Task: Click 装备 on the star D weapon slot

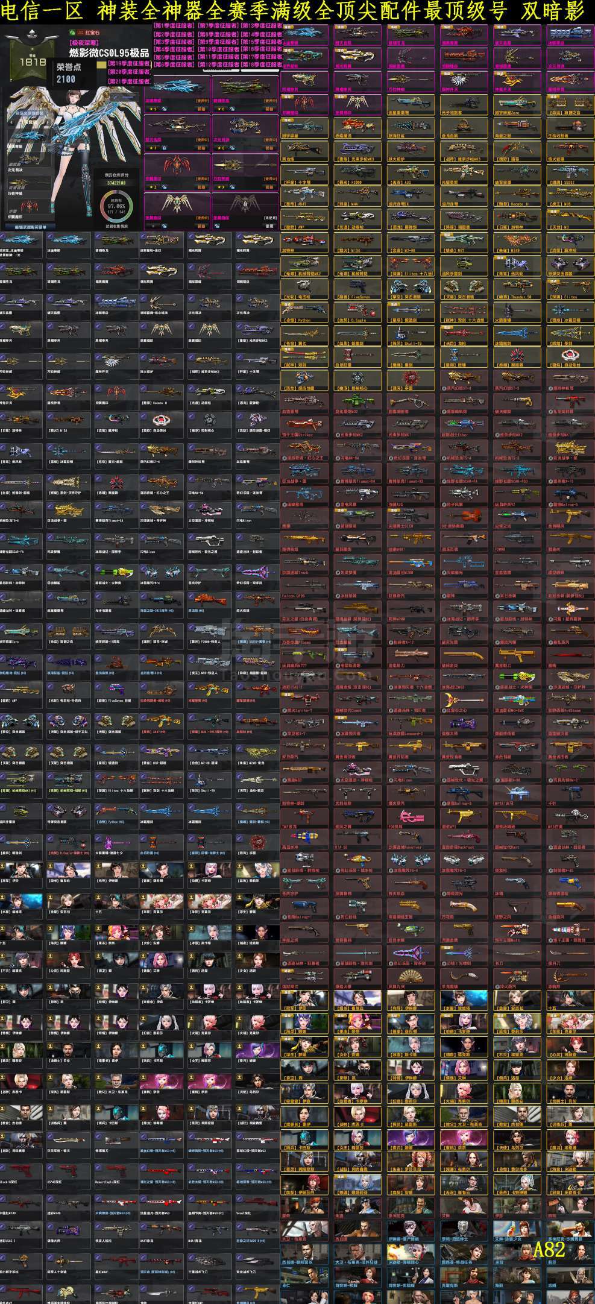Action: [269, 109]
